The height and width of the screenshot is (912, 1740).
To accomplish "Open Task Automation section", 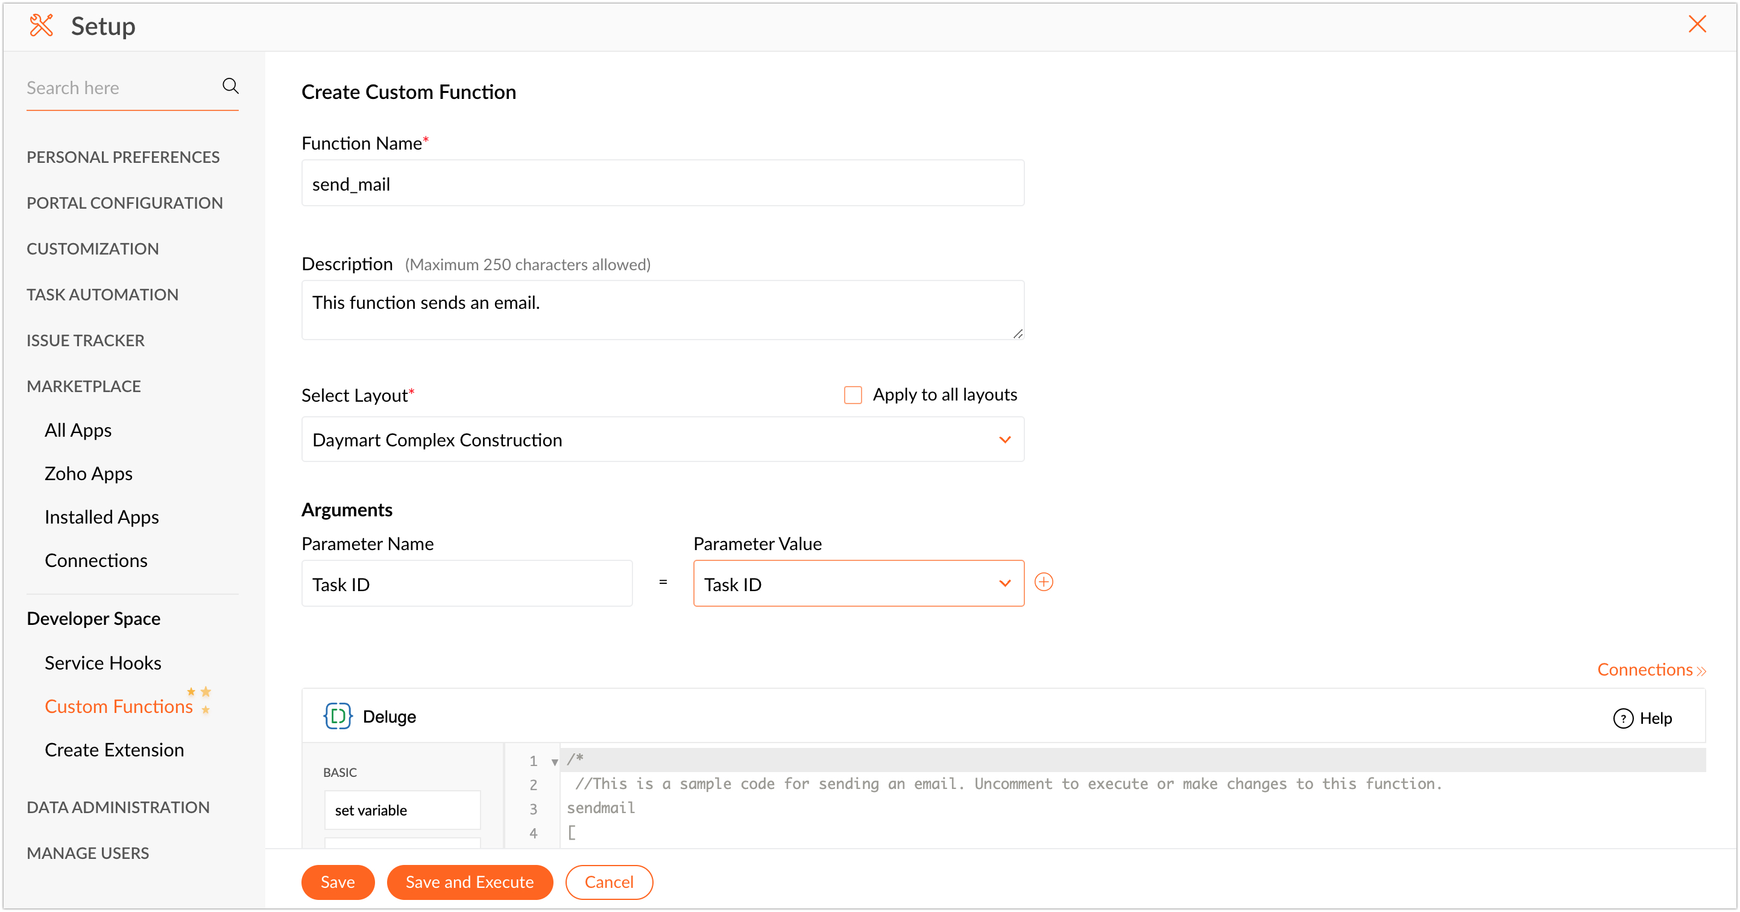I will (102, 294).
